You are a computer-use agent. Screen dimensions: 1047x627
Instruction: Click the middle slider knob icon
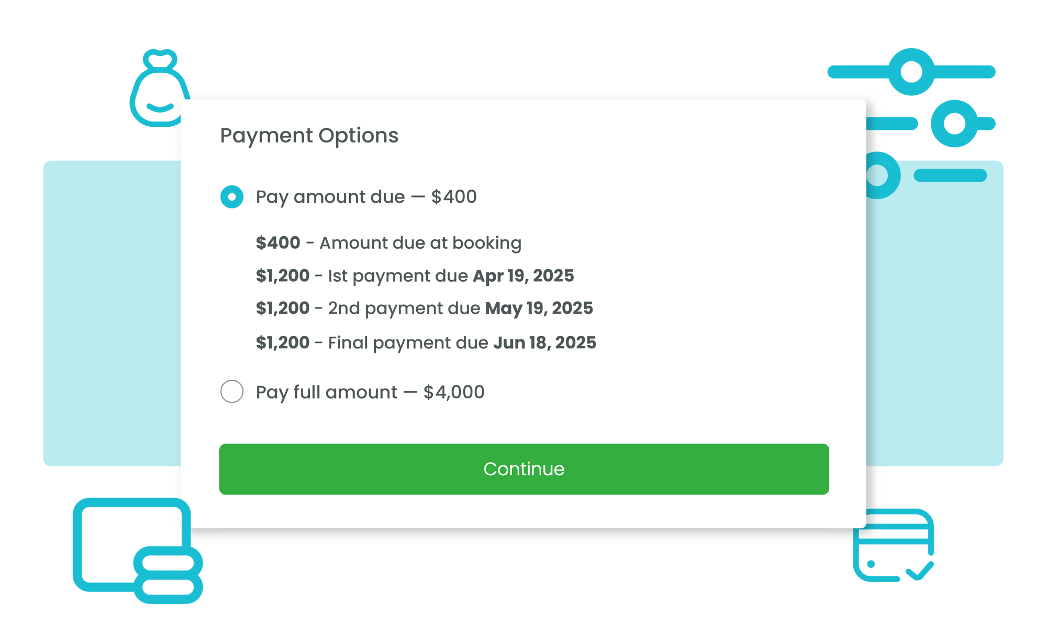pyautogui.click(x=954, y=124)
